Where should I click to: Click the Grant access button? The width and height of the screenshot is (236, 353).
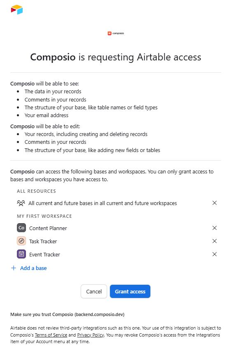click(x=130, y=291)
